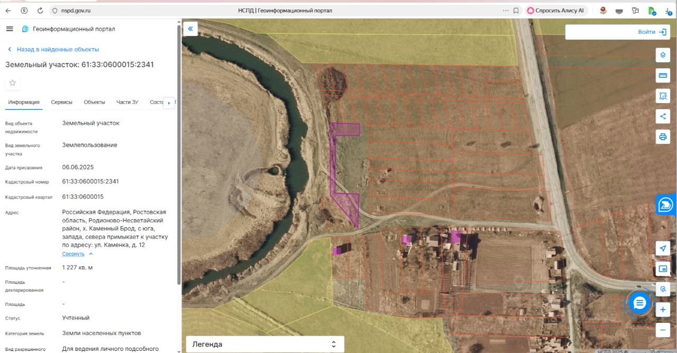Select the ruler measurement tool

tap(663, 75)
